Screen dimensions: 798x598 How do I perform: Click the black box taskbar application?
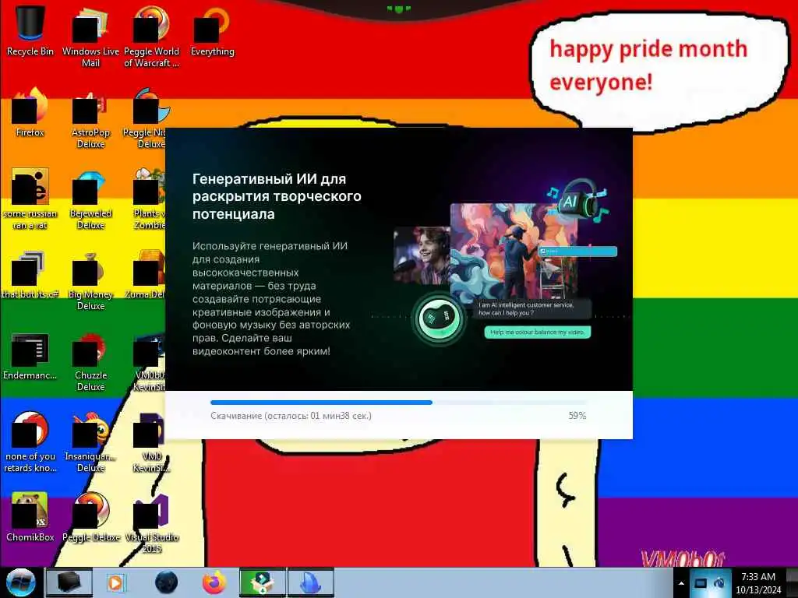(69, 582)
